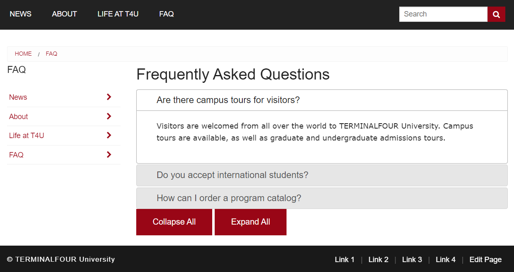Focus the Search input field
This screenshot has width=514, height=272.
pyautogui.click(x=443, y=14)
